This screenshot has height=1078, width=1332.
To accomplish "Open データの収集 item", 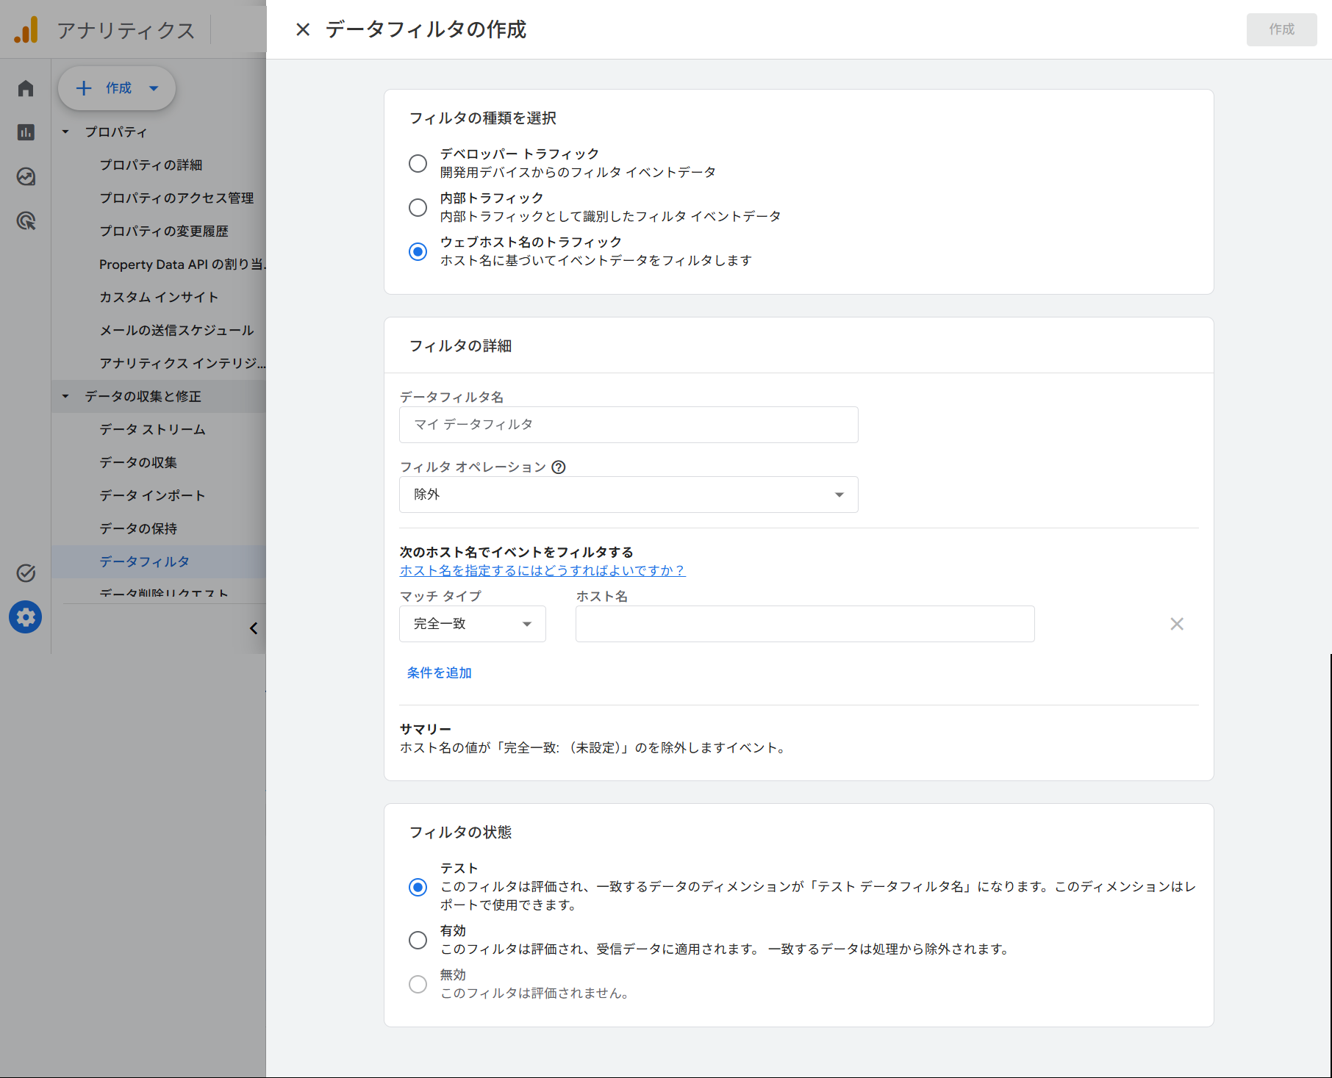I will tap(139, 463).
